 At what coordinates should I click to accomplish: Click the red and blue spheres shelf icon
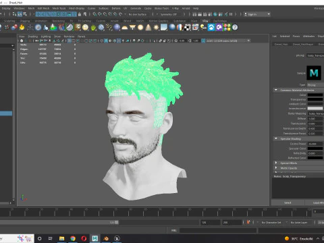pyautogui.click(x=14, y=28)
